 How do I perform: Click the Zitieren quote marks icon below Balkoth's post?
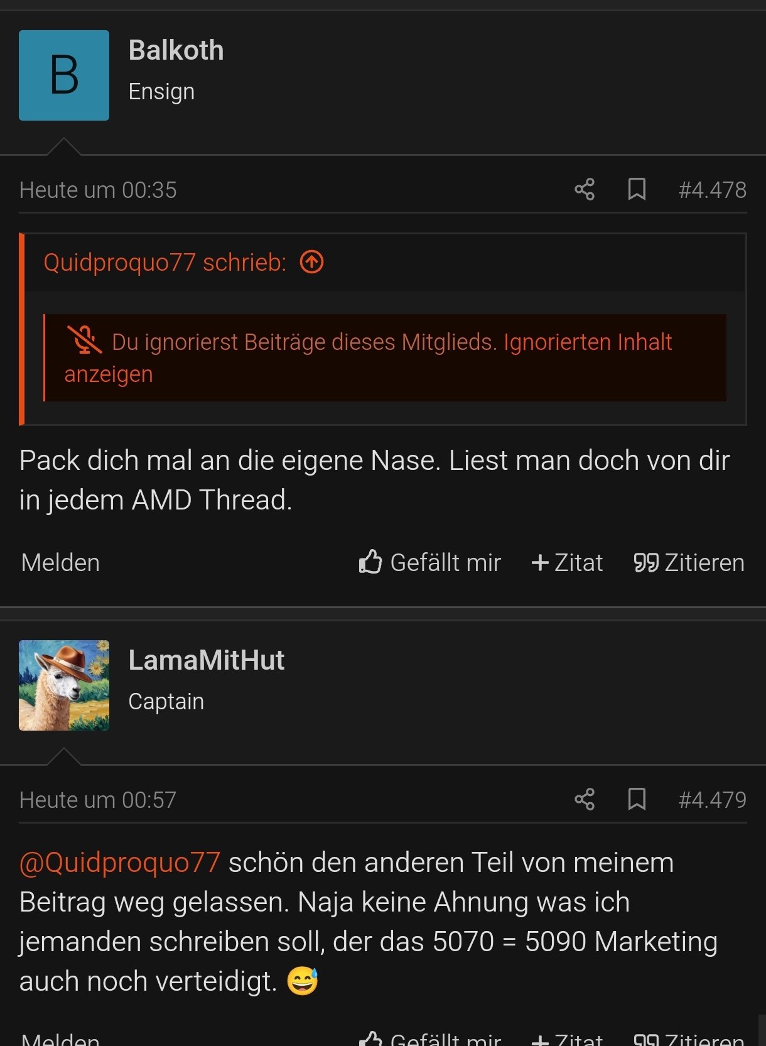[647, 562]
